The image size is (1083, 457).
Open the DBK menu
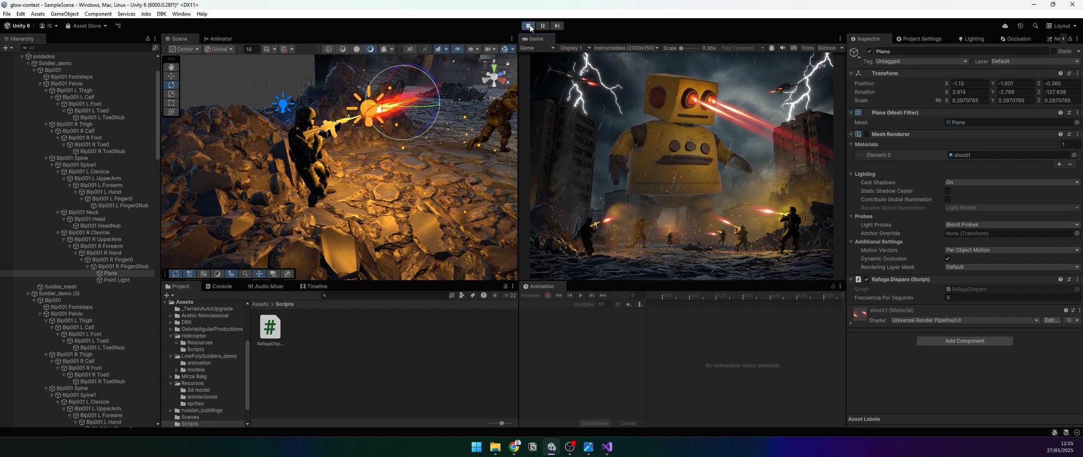(x=162, y=14)
